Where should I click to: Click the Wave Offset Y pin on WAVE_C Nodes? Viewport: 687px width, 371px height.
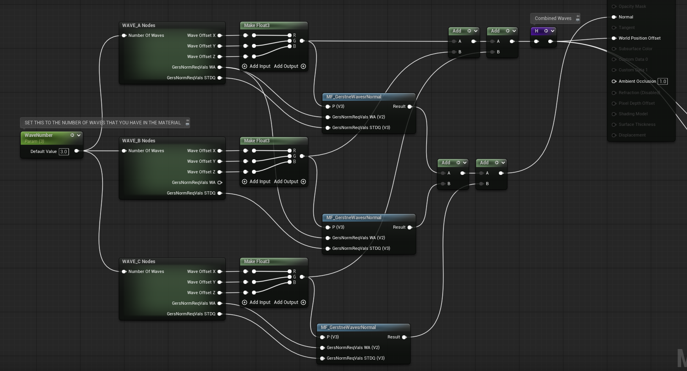(220, 282)
